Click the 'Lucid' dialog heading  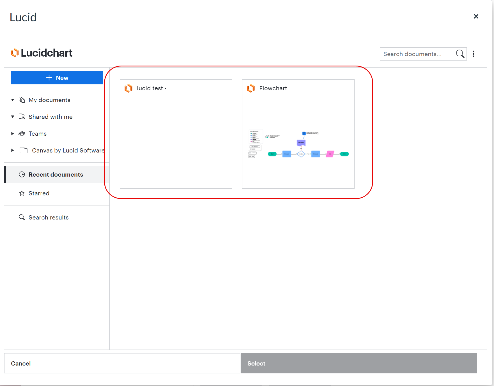click(23, 17)
